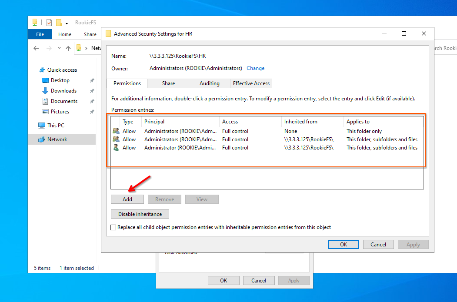Open the Customize Quick Access Toolbar dropdown
Screen dimensions: 457x302
coord(67,23)
